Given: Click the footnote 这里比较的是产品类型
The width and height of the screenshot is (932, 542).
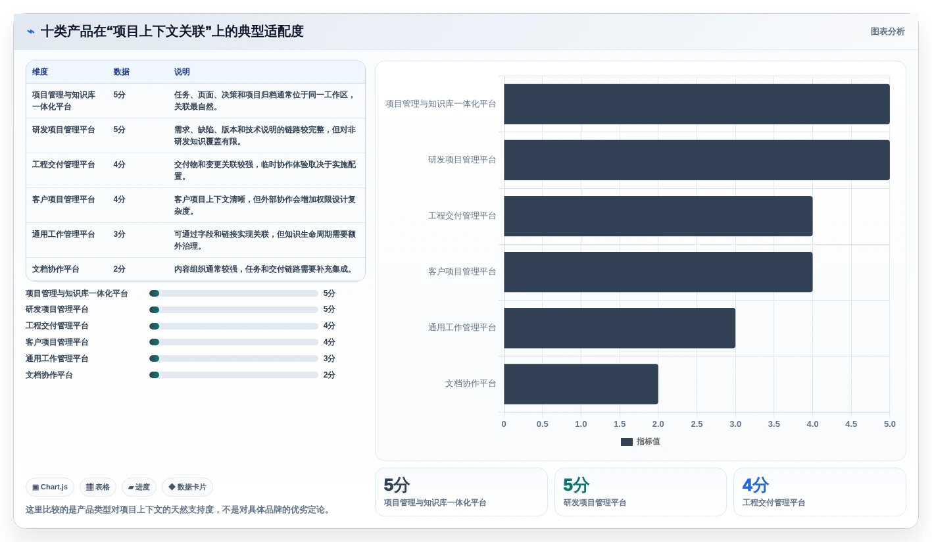Looking at the screenshot, I should (x=179, y=510).
